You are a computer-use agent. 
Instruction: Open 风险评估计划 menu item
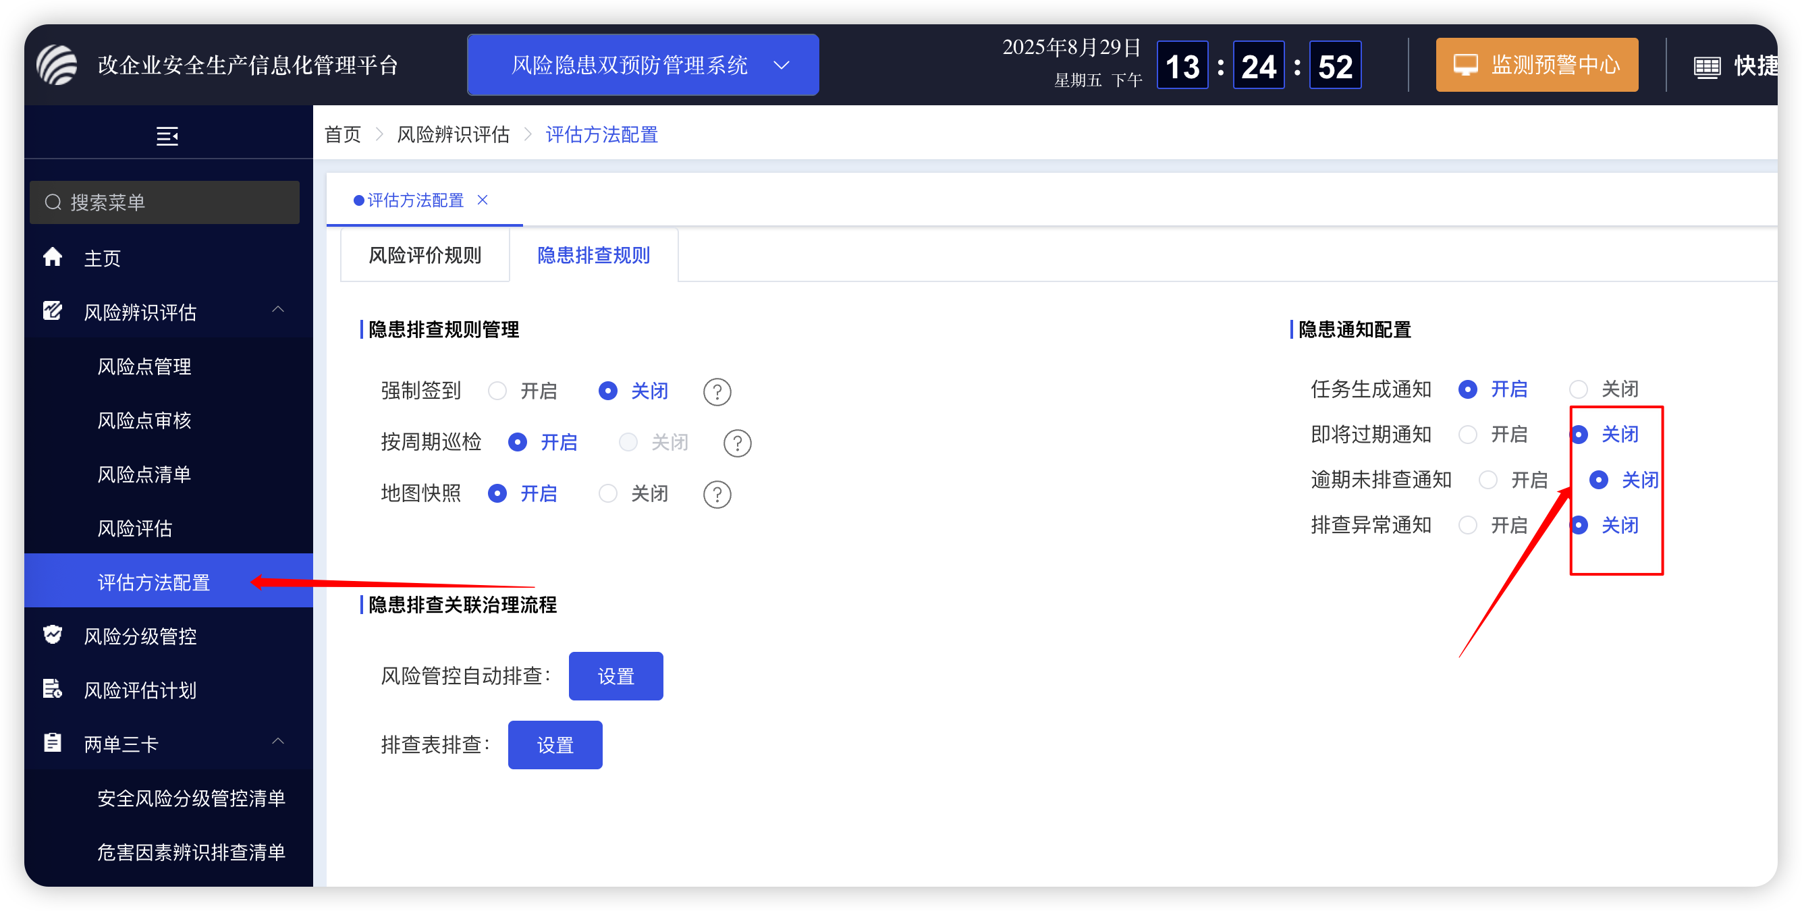169,689
